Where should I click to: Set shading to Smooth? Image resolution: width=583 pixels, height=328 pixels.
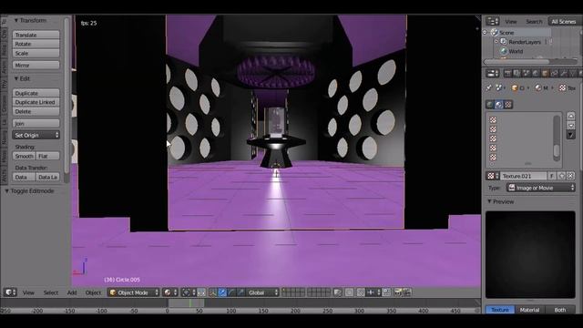click(x=25, y=156)
